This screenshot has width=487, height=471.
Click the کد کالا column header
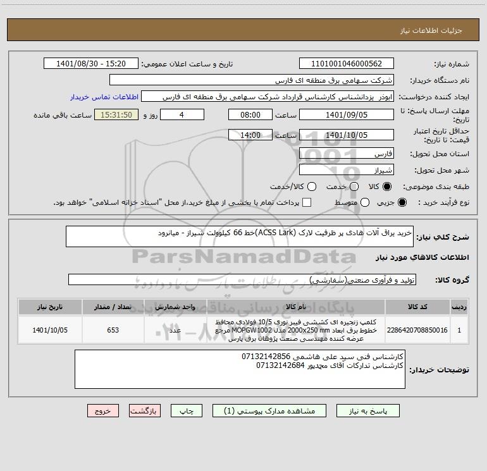(x=417, y=307)
